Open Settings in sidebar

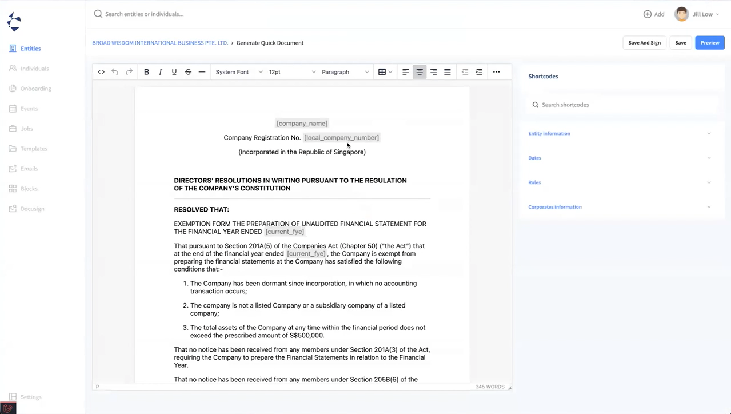(x=25, y=397)
